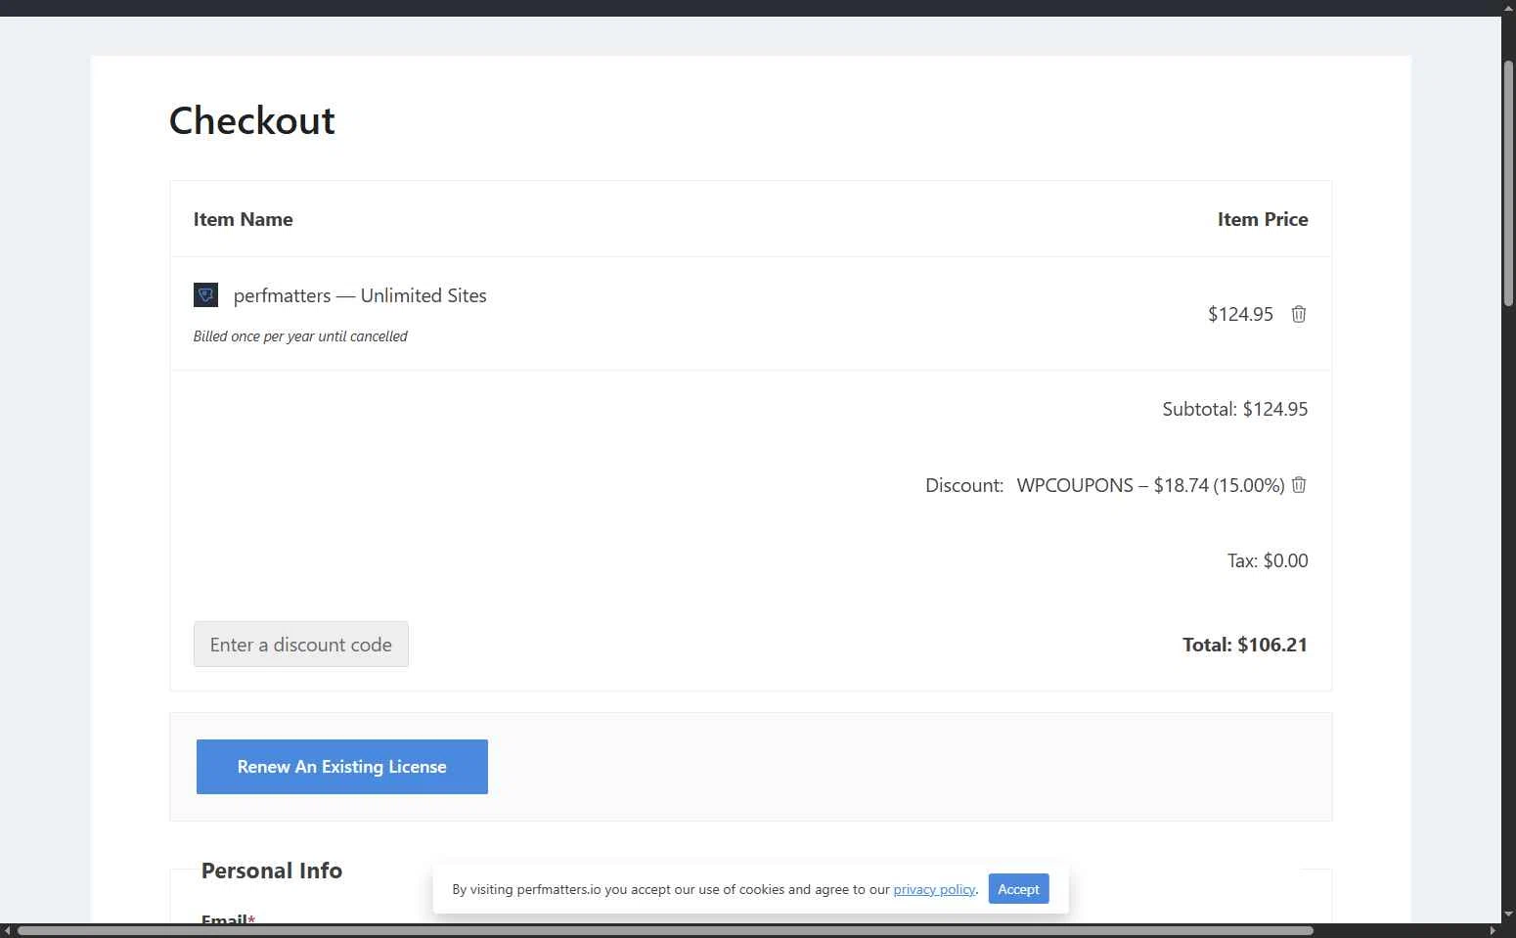Image resolution: width=1516 pixels, height=938 pixels.
Task: Click the scroll left arrow
Action: 8,930
